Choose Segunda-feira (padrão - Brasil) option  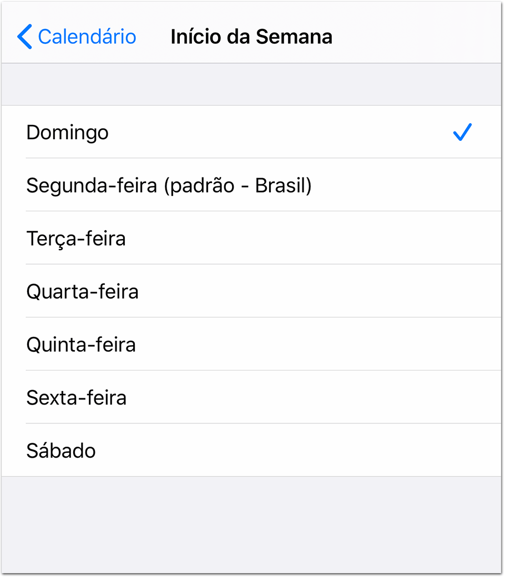point(252,185)
